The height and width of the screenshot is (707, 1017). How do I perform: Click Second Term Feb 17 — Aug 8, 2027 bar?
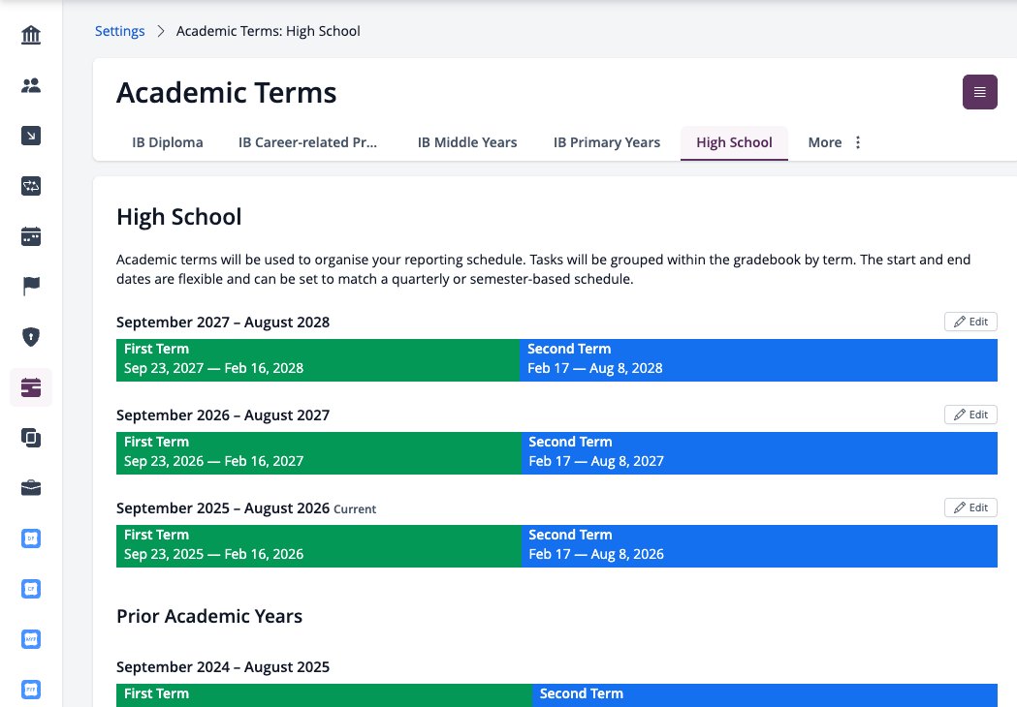click(x=759, y=453)
